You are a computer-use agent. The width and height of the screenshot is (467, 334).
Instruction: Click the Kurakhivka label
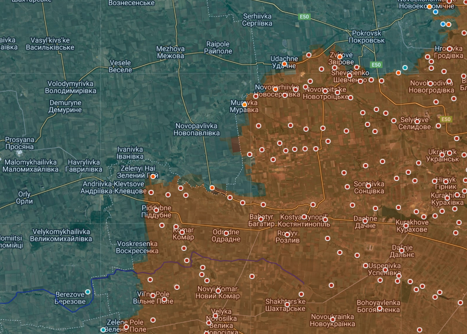[448, 199]
